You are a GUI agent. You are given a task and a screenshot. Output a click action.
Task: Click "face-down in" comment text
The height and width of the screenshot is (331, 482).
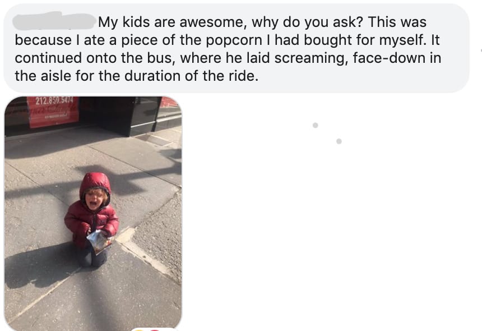point(397,58)
